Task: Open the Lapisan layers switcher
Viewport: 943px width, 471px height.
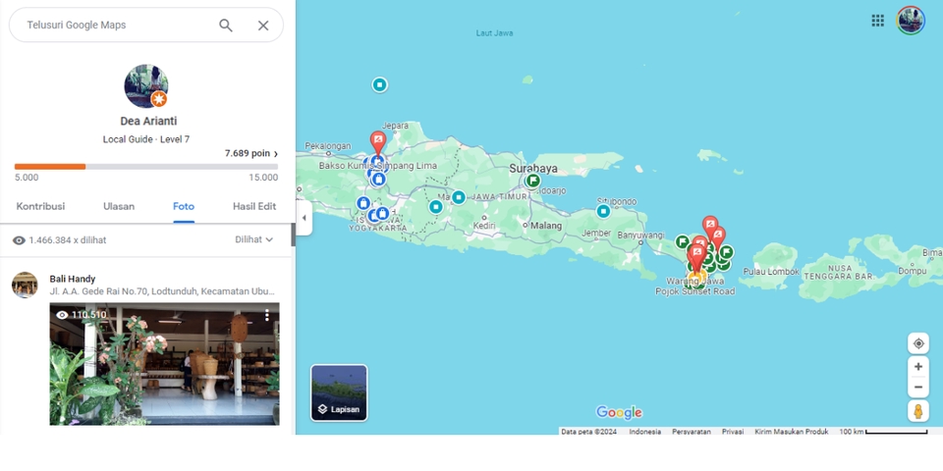Action: click(339, 392)
